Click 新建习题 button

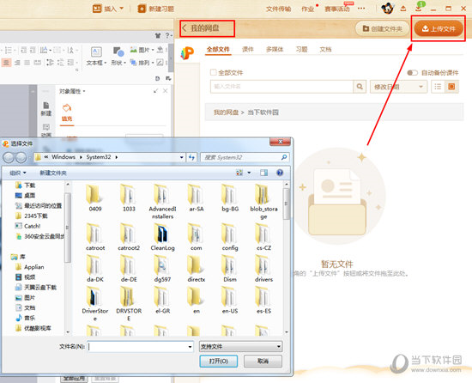tap(156, 9)
